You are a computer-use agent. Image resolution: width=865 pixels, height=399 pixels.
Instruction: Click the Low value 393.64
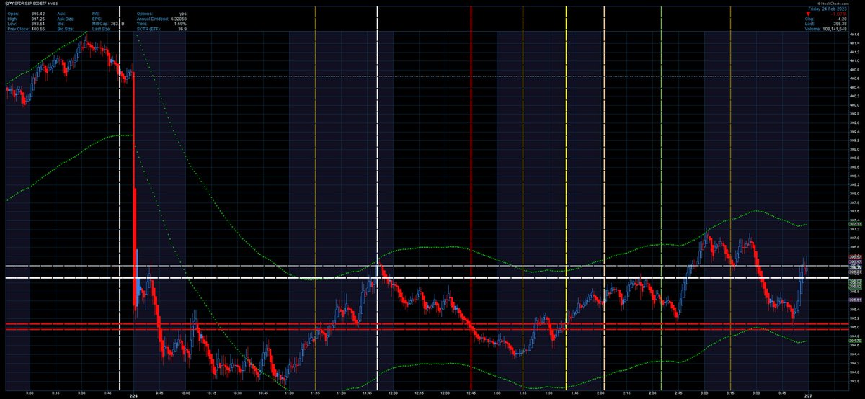[37, 24]
